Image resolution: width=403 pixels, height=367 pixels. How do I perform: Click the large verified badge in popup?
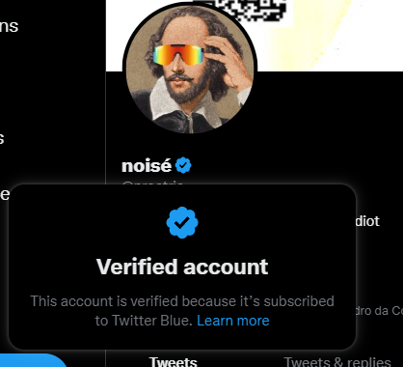pyautogui.click(x=182, y=222)
